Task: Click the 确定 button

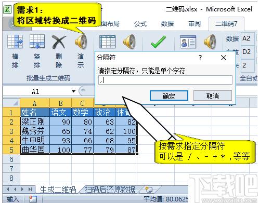Action: tap(169, 96)
